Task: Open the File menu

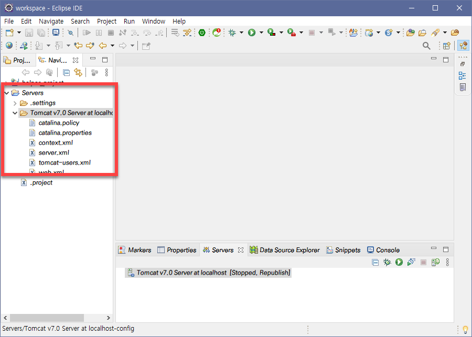Action: click(x=9, y=21)
